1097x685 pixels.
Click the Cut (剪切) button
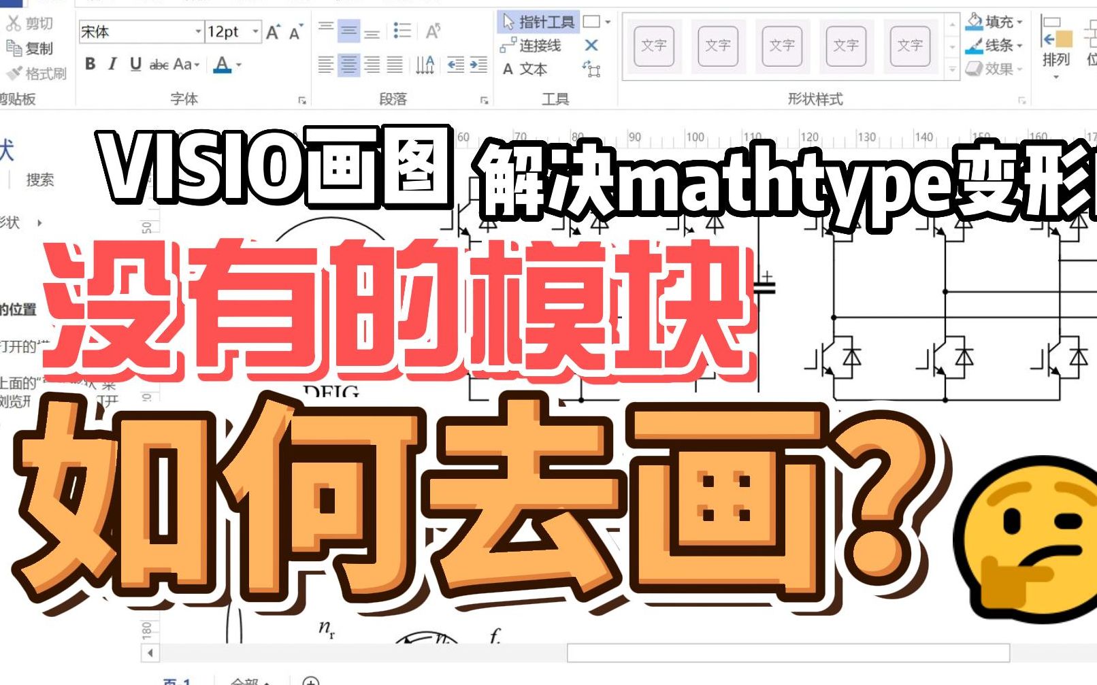tap(29, 24)
